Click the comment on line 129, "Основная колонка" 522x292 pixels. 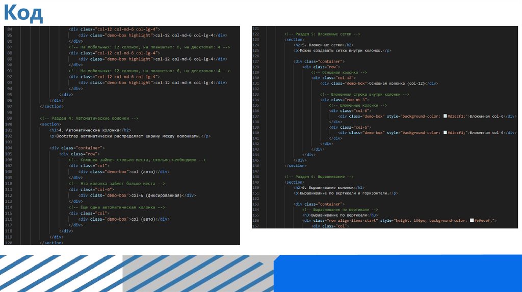coord(339,72)
